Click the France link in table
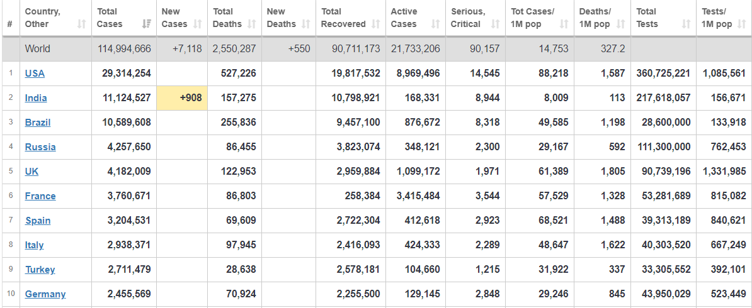The image size is (752, 308). (40, 196)
